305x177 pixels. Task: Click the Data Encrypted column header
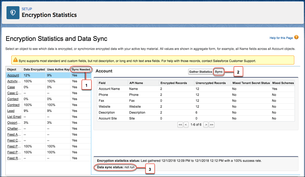[34, 69]
